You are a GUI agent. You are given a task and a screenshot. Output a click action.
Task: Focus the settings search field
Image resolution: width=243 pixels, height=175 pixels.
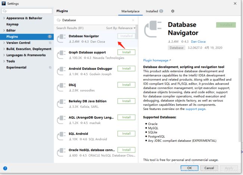pyautogui.click(x=27, y=11)
